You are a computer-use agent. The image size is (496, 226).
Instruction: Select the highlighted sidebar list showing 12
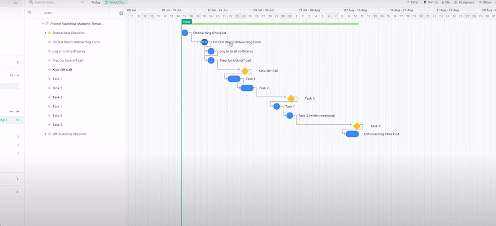(12, 120)
